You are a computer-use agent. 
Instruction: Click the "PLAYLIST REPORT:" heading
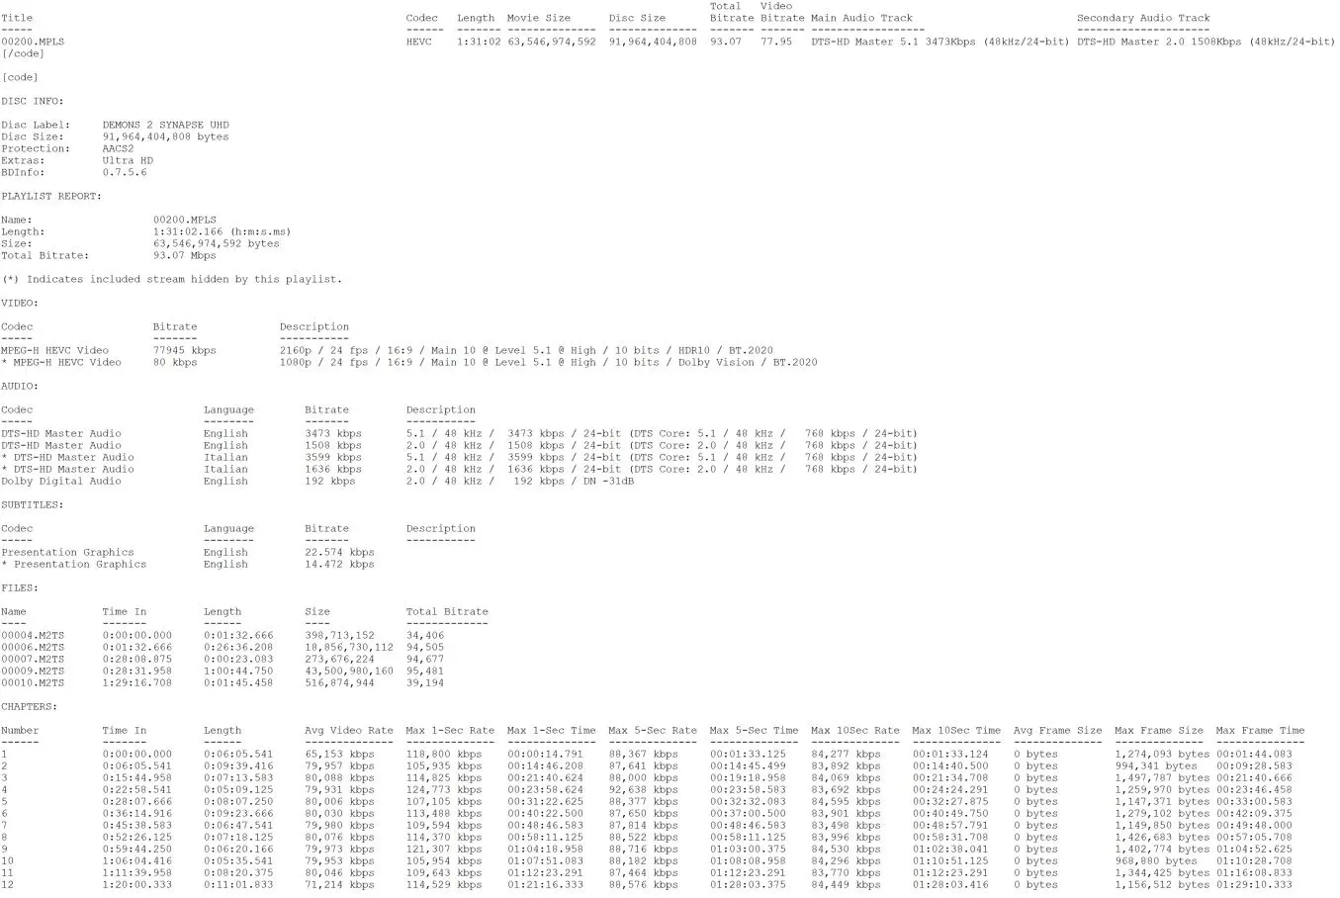pos(51,196)
